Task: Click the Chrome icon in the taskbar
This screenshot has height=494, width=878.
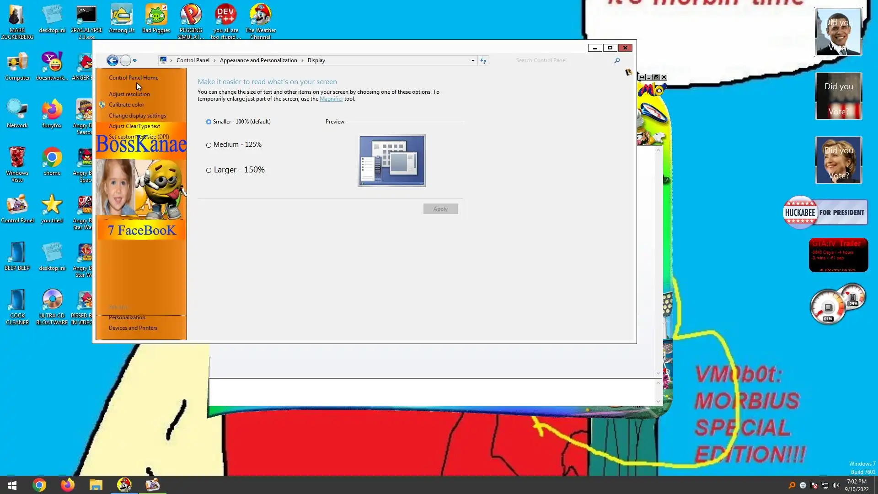Action: (39, 485)
